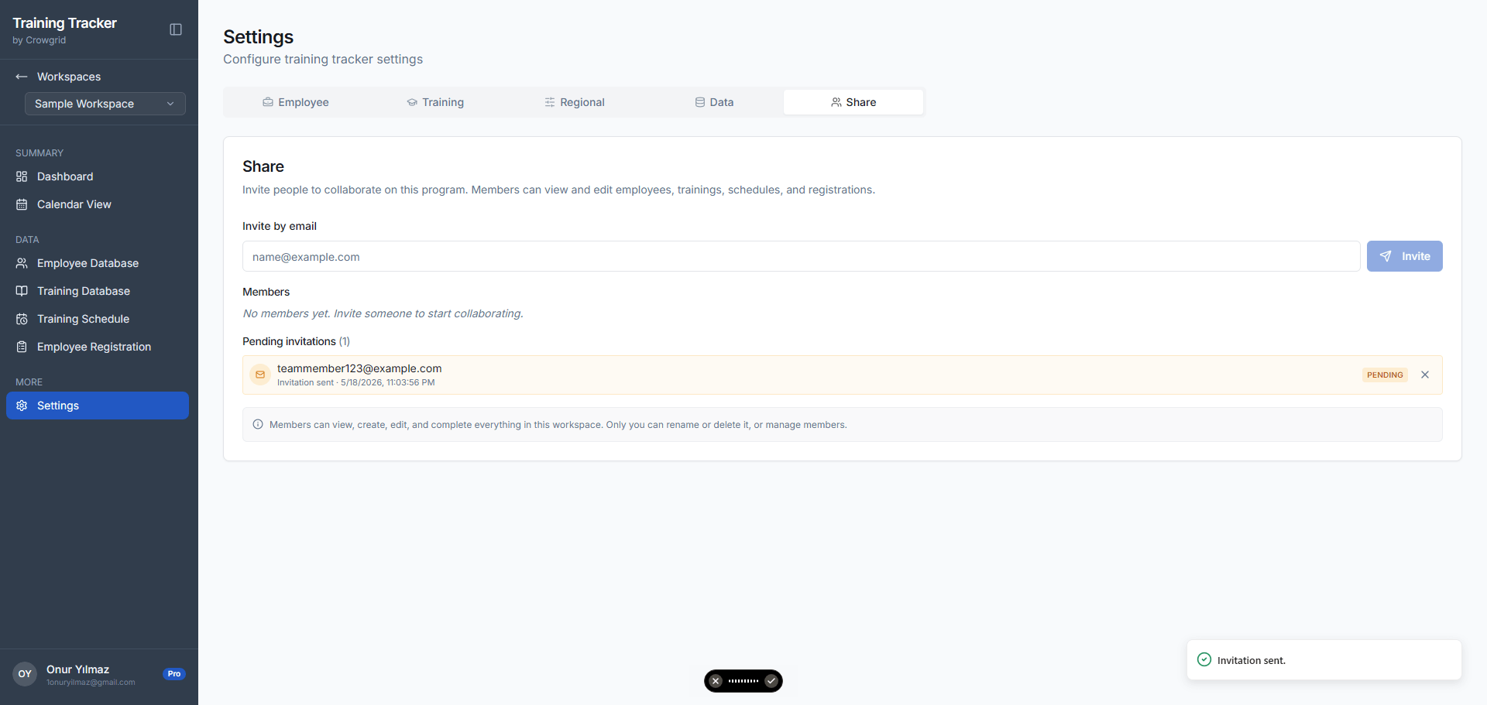Open the Onur Yılmaz profile name
1487x705 pixels.
(x=77, y=669)
